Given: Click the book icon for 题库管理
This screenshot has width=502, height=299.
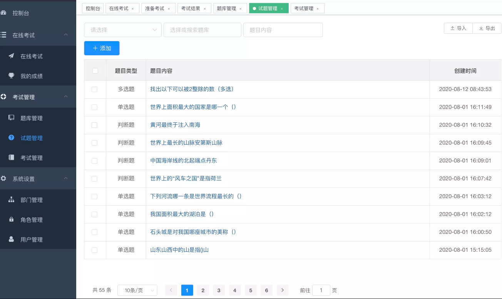Looking at the screenshot, I should pyautogui.click(x=11, y=118).
